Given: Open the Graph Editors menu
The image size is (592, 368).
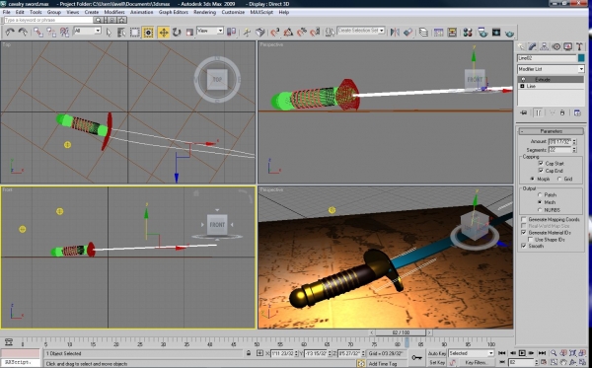Looking at the screenshot, I should [x=174, y=12].
